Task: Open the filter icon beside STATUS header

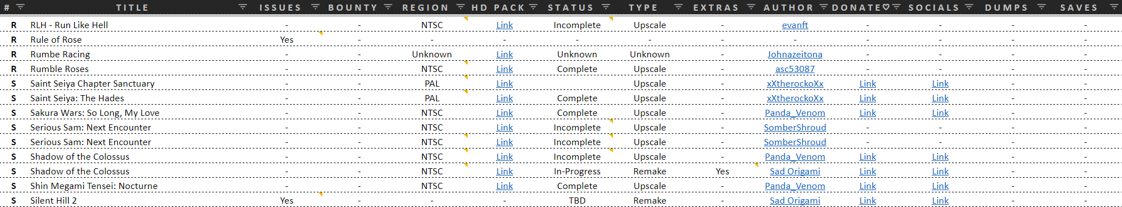Action: pos(606,7)
